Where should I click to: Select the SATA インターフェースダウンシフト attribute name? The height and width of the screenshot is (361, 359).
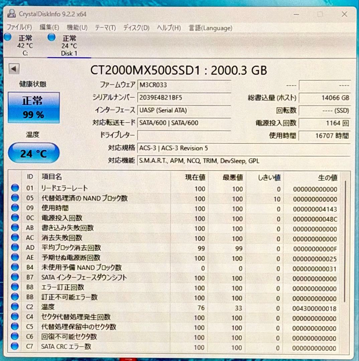(84, 277)
